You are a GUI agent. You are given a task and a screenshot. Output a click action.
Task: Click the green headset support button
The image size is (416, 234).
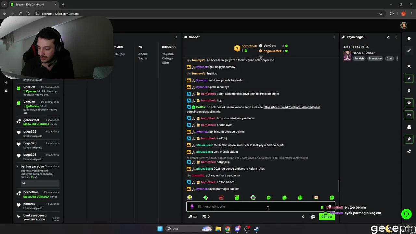[x=406, y=214]
